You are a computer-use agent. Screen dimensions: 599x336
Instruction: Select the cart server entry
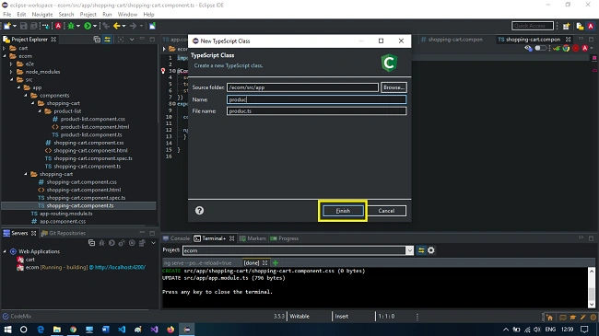coord(30,260)
